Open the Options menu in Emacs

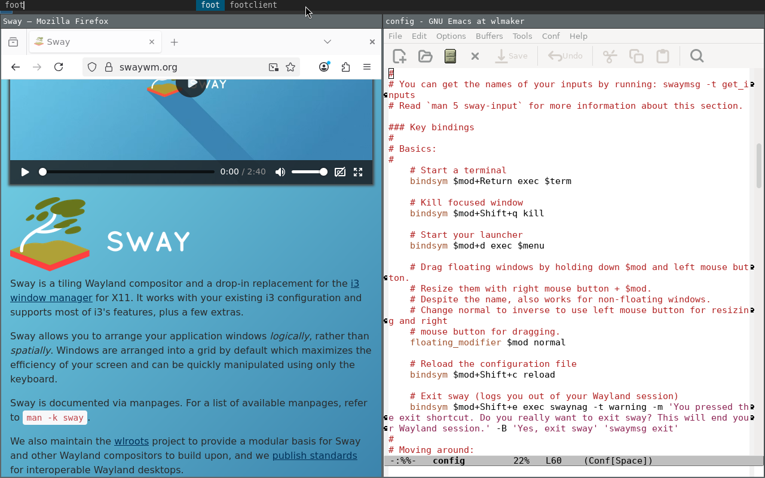(x=451, y=36)
